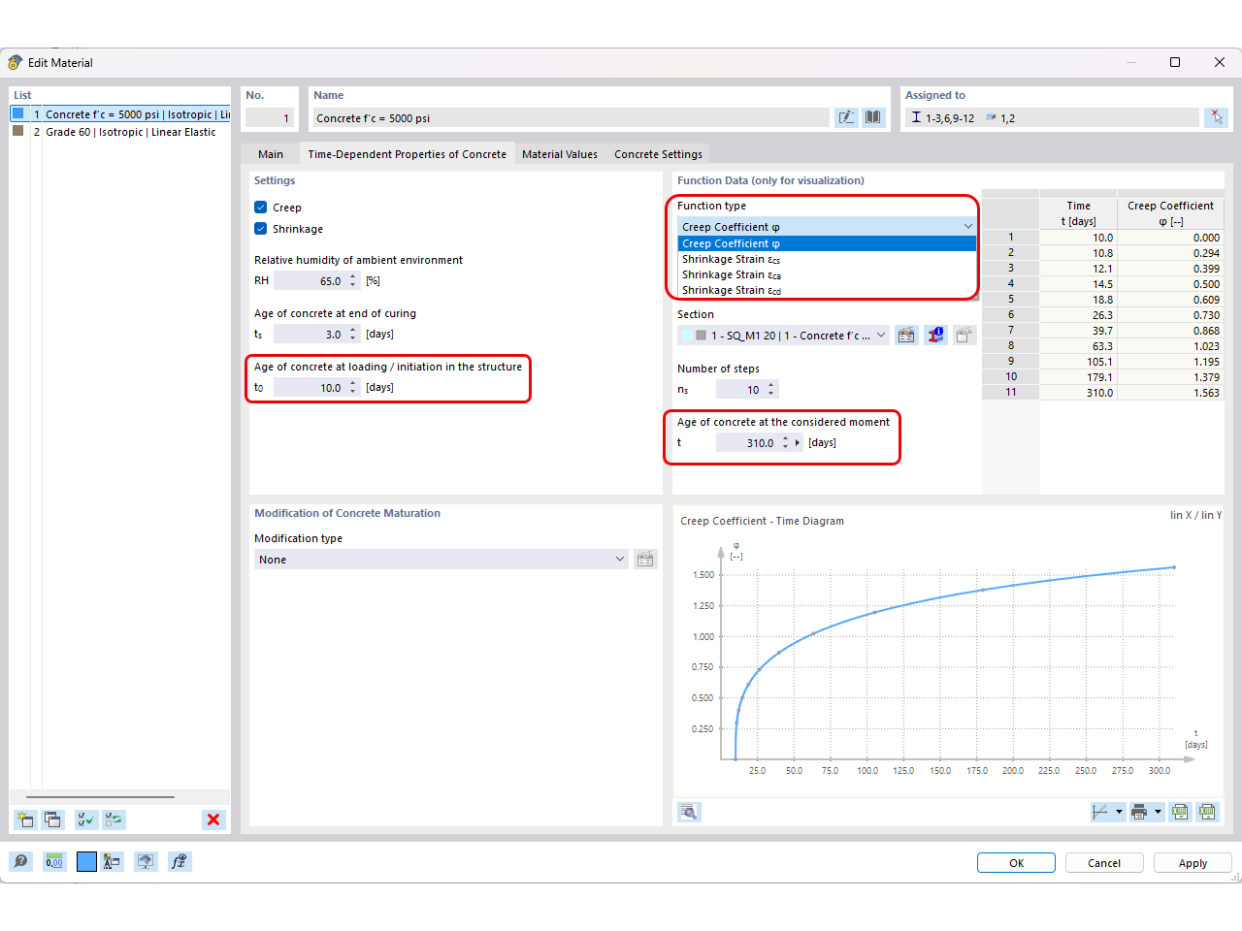Export the creep table to Excel
The width and height of the screenshot is (1242, 931).
1179,812
